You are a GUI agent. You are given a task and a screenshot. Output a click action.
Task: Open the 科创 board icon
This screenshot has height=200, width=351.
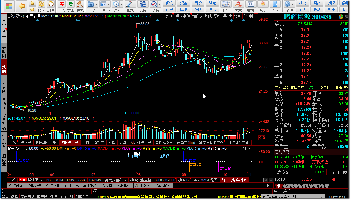click(226, 6)
